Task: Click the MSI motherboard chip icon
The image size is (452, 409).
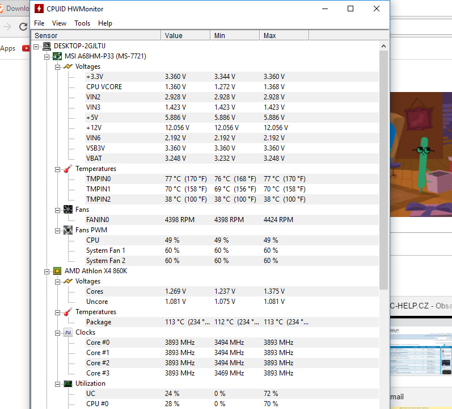Action: pos(57,56)
